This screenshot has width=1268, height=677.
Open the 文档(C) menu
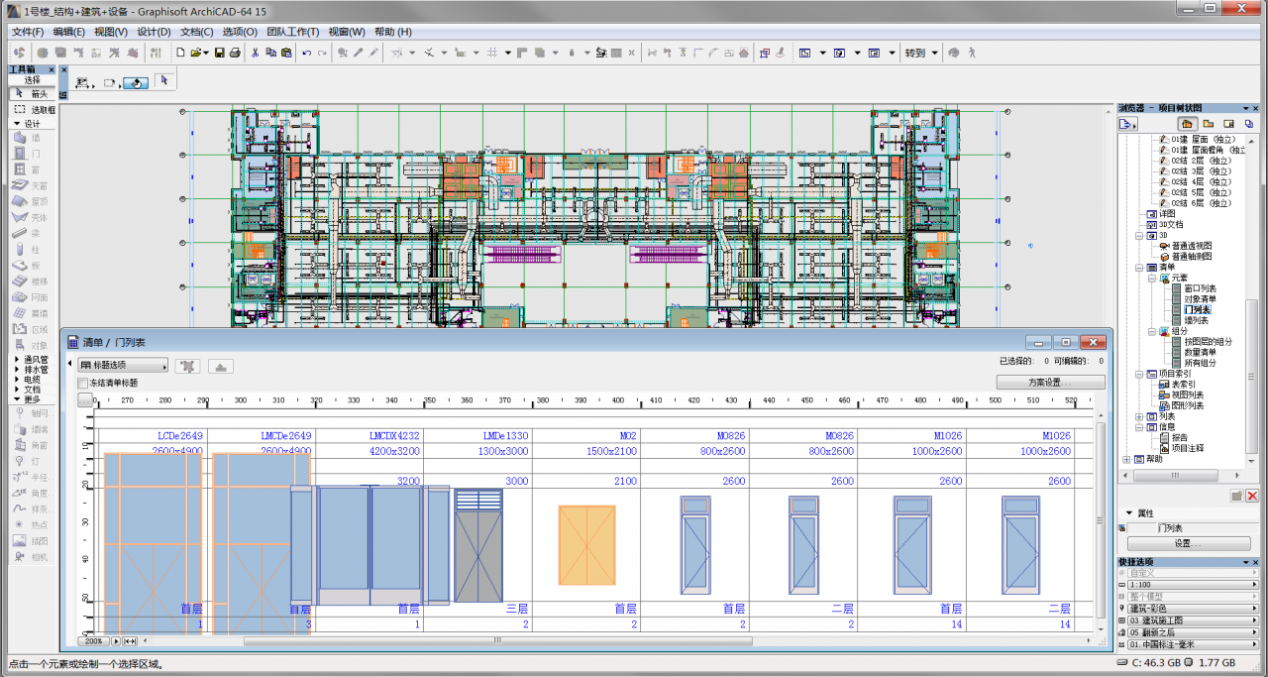coord(196,32)
